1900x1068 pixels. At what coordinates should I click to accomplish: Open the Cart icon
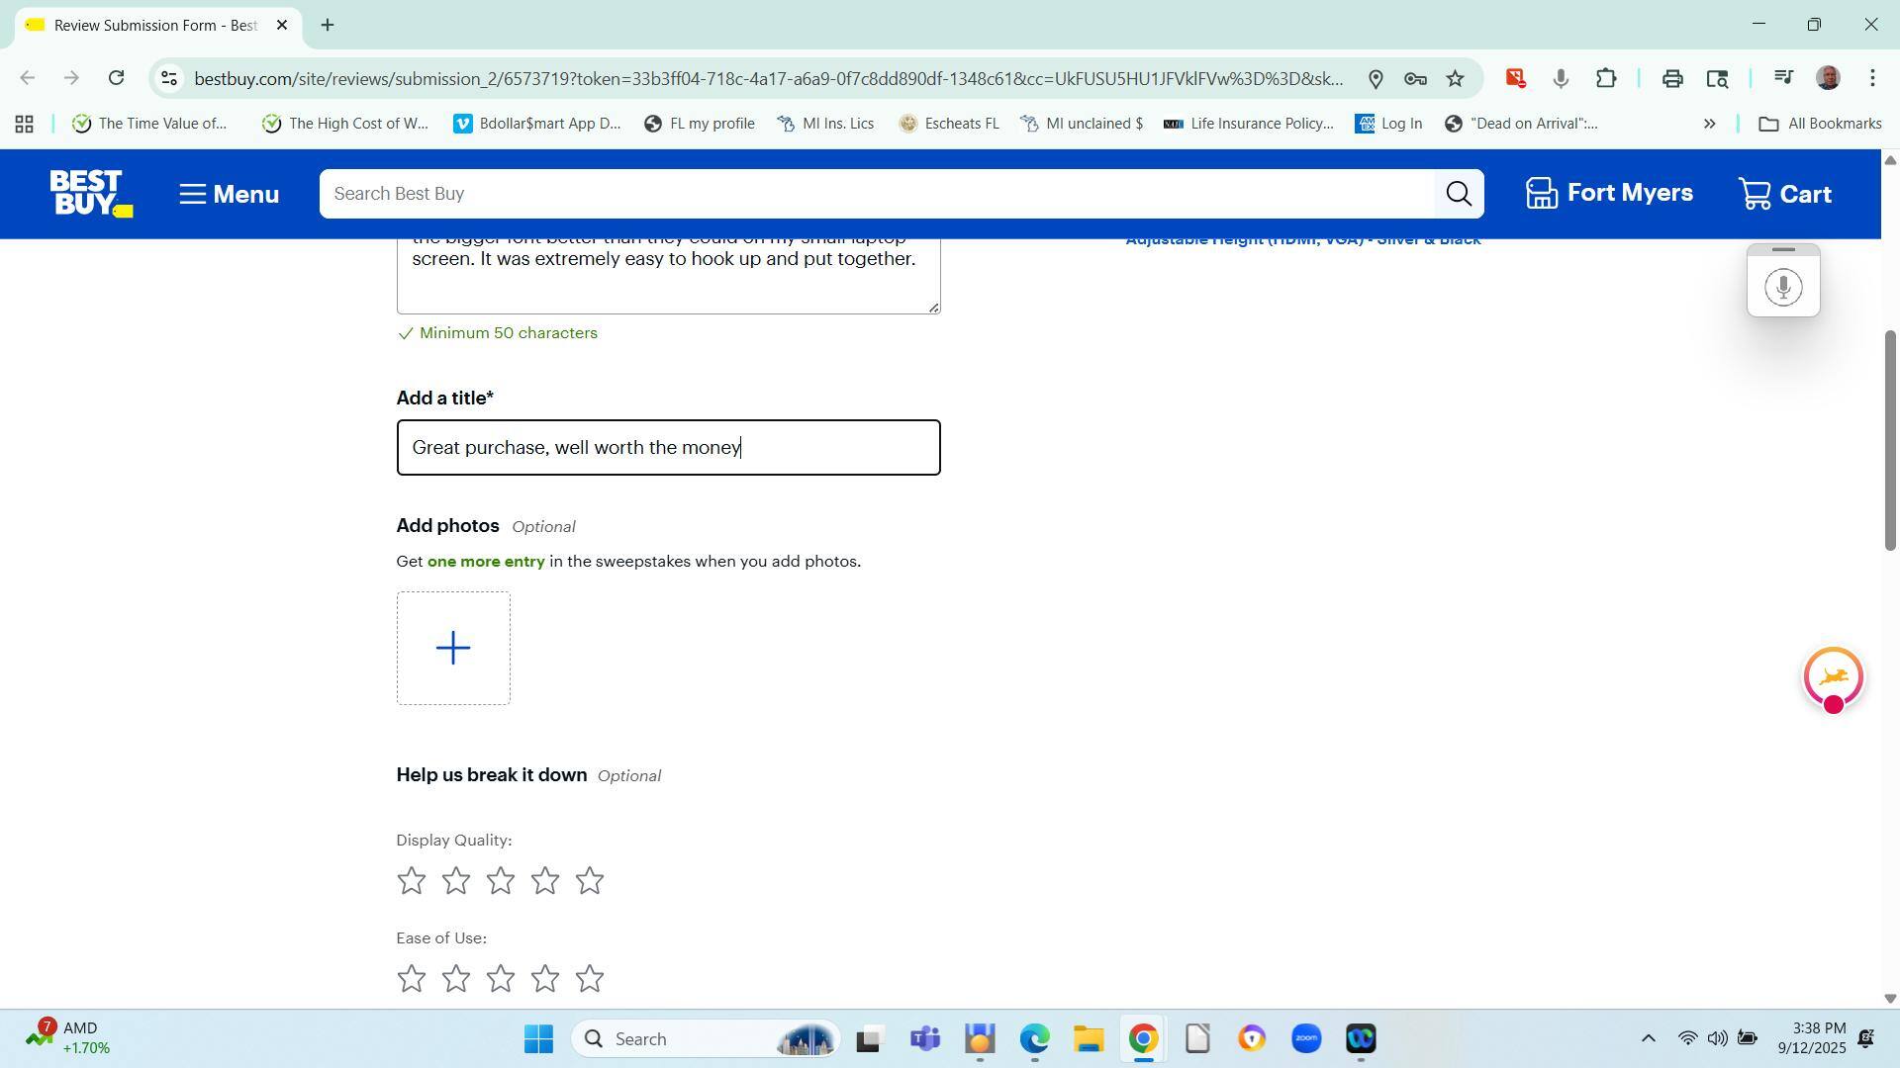click(x=1756, y=194)
